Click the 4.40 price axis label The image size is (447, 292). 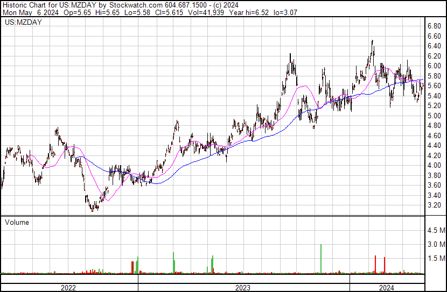[435, 145]
